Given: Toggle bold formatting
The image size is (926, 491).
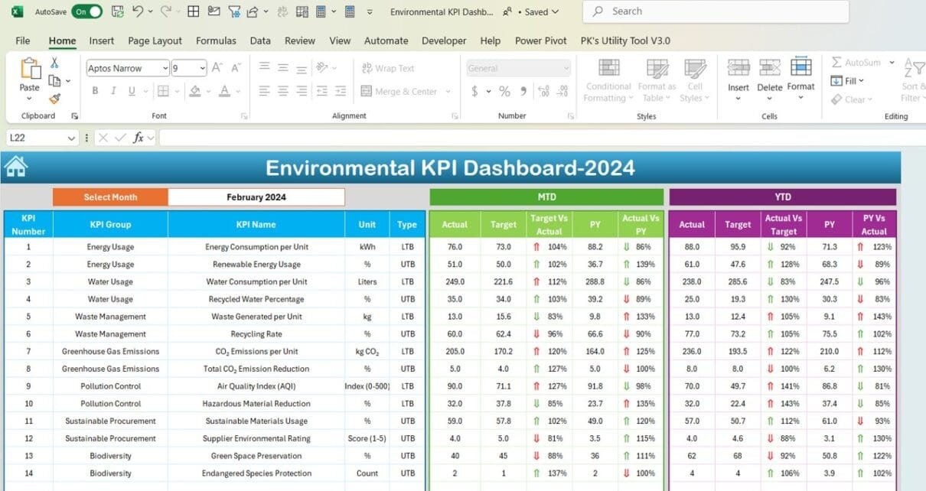Looking at the screenshot, I should tap(94, 90).
